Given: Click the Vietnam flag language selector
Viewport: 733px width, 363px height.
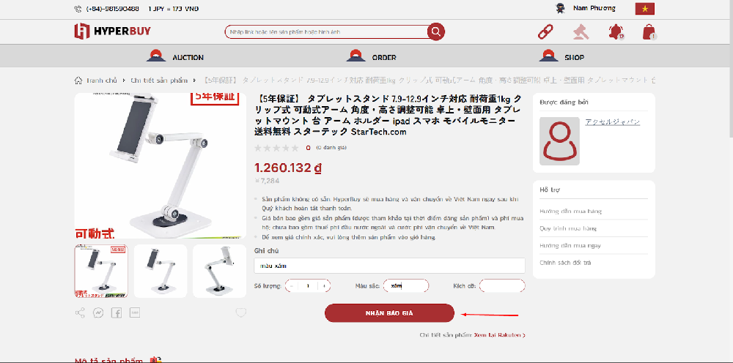Looking at the screenshot, I should point(644,8).
